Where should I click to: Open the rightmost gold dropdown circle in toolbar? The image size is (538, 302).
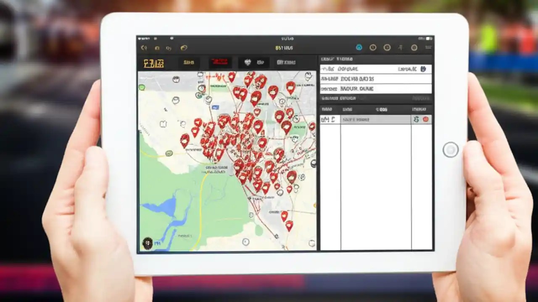coord(414,47)
